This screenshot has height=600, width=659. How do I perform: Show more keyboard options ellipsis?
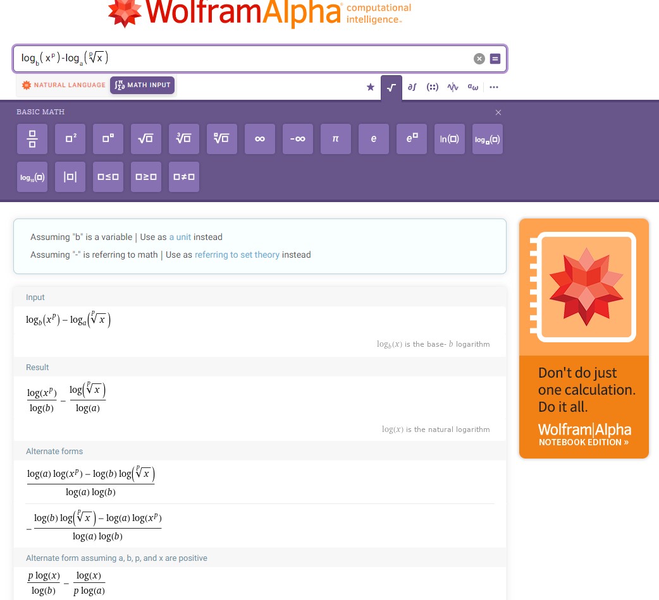494,87
